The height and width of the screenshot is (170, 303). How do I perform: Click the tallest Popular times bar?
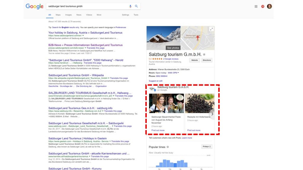(165, 163)
